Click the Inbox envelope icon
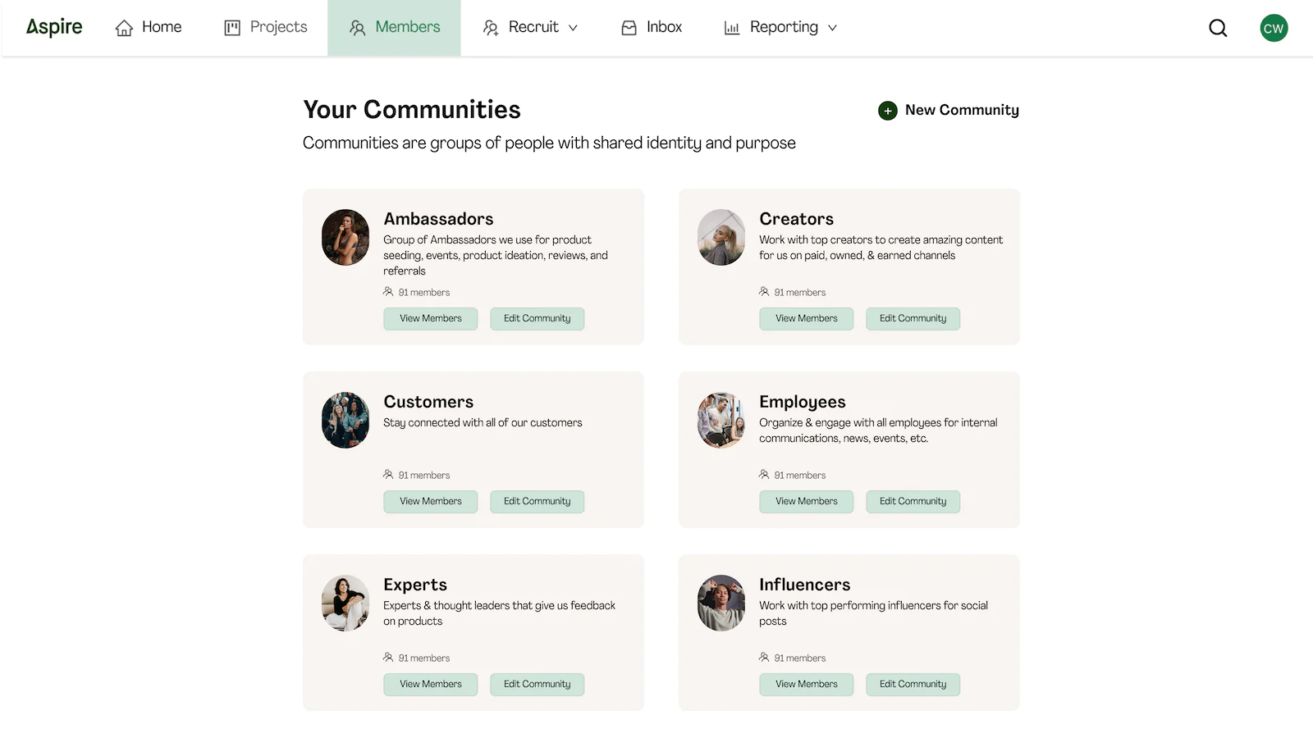Image resolution: width=1313 pixels, height=738 pixels. tap(629, 29)
